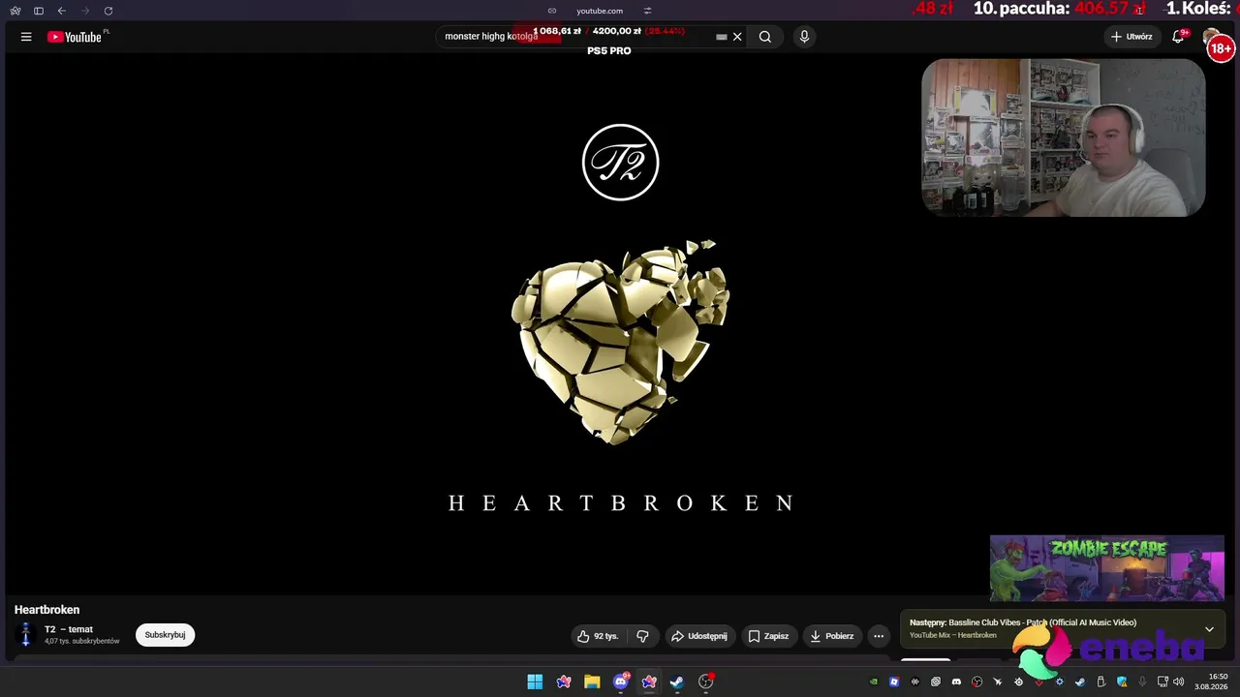Screen dimensions: 1240x697
Task: Toggle the browser sidebar panel
Action: (x=39, y=11)
